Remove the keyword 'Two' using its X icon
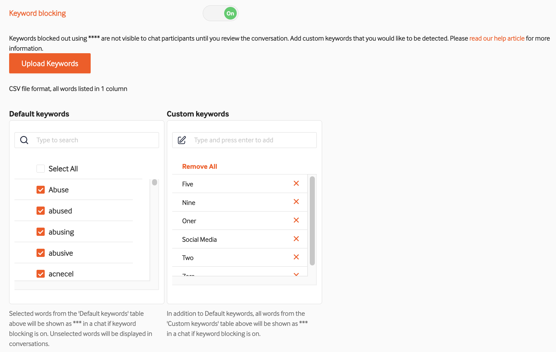The image size is (556, 352). coord(296,257)
